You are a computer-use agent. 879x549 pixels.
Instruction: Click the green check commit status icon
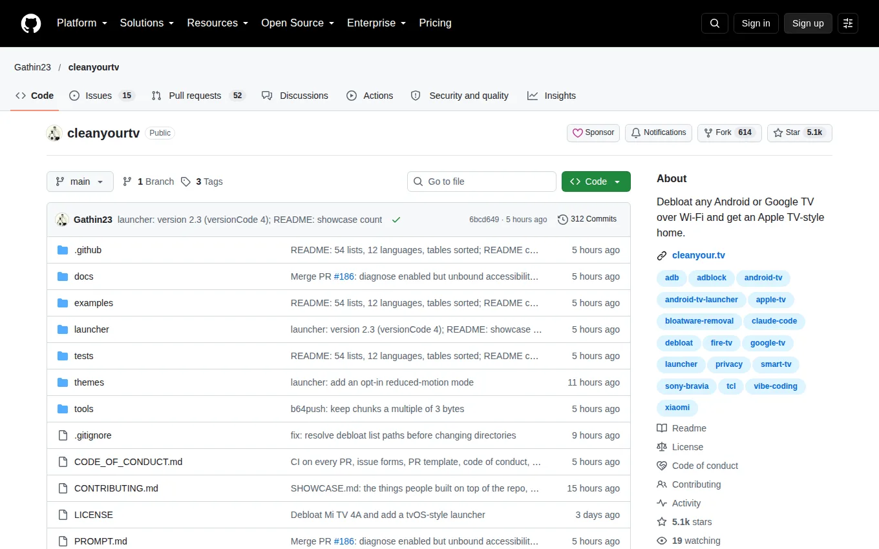[x=396, y=220]
